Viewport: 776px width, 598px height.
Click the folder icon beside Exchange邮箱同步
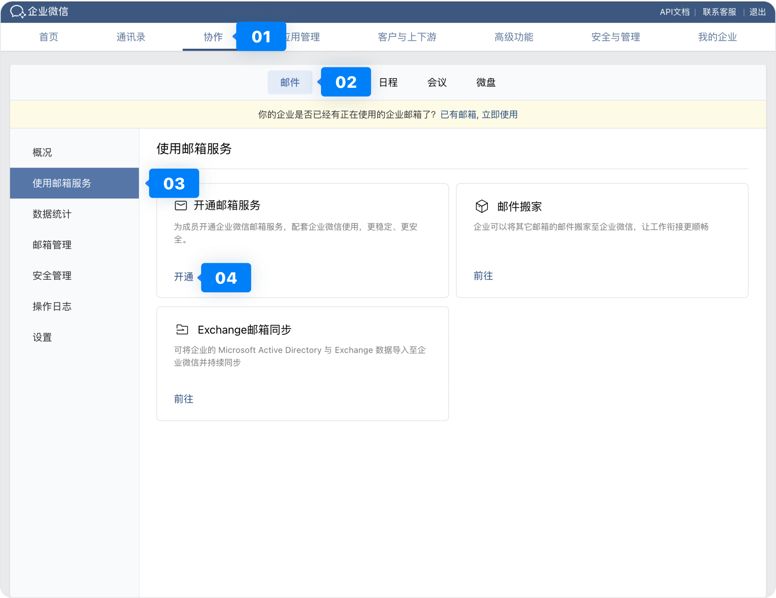click(x=182, y=330)
